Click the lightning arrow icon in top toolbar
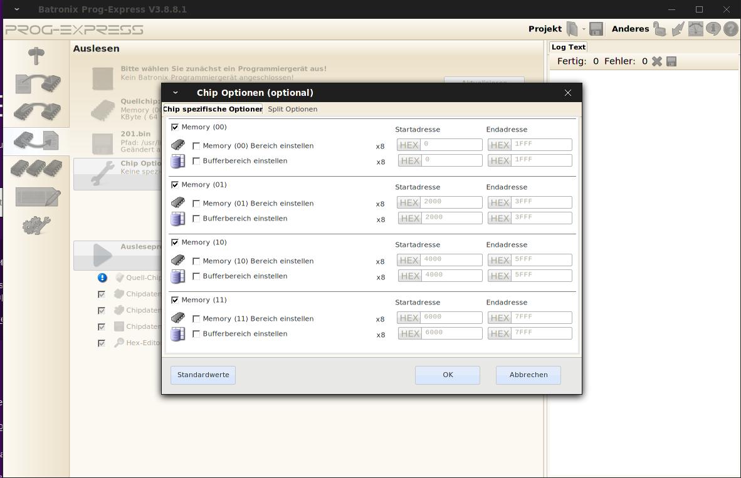This screenshot has width=741, height=478. pyautogui.click(x=678, y=29)
